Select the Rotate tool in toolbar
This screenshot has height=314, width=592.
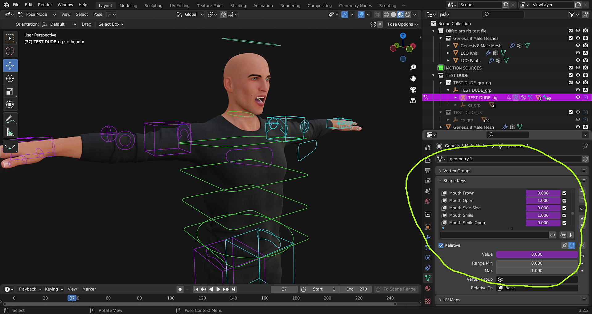(10, 78)
